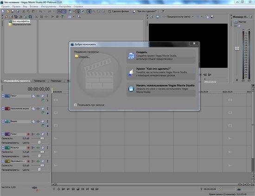Mute the 'Голос' audio track
The image size is (255, 196).
point(43,134)
